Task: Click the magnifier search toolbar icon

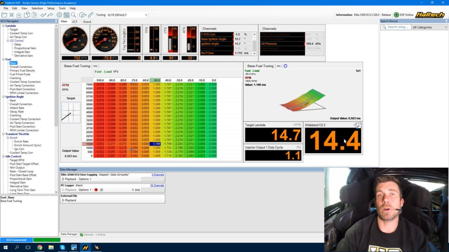Action: 73,15
